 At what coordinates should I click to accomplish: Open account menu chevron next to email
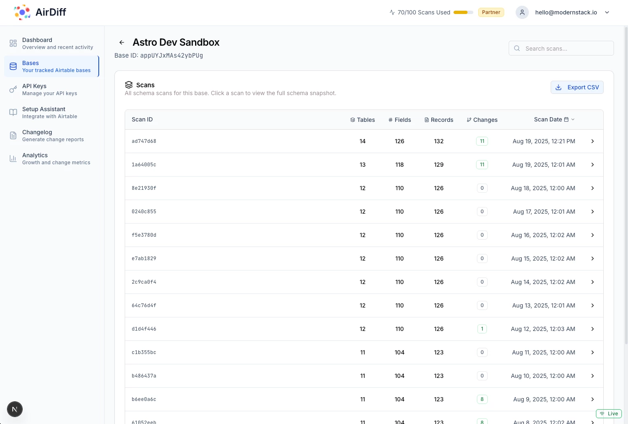tap(607, 12)
